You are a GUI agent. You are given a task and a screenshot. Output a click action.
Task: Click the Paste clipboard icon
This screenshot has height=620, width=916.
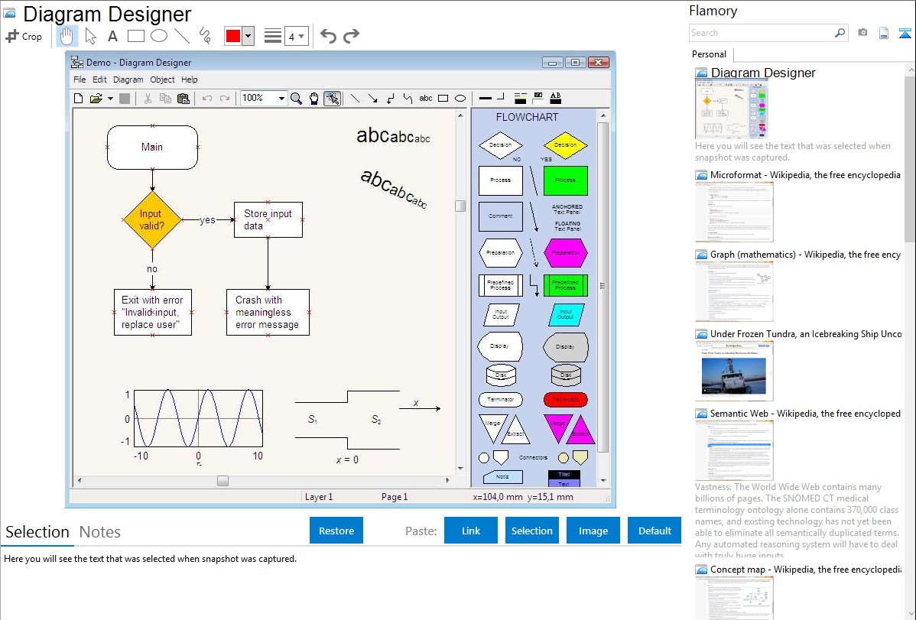[x=184, y=98]
